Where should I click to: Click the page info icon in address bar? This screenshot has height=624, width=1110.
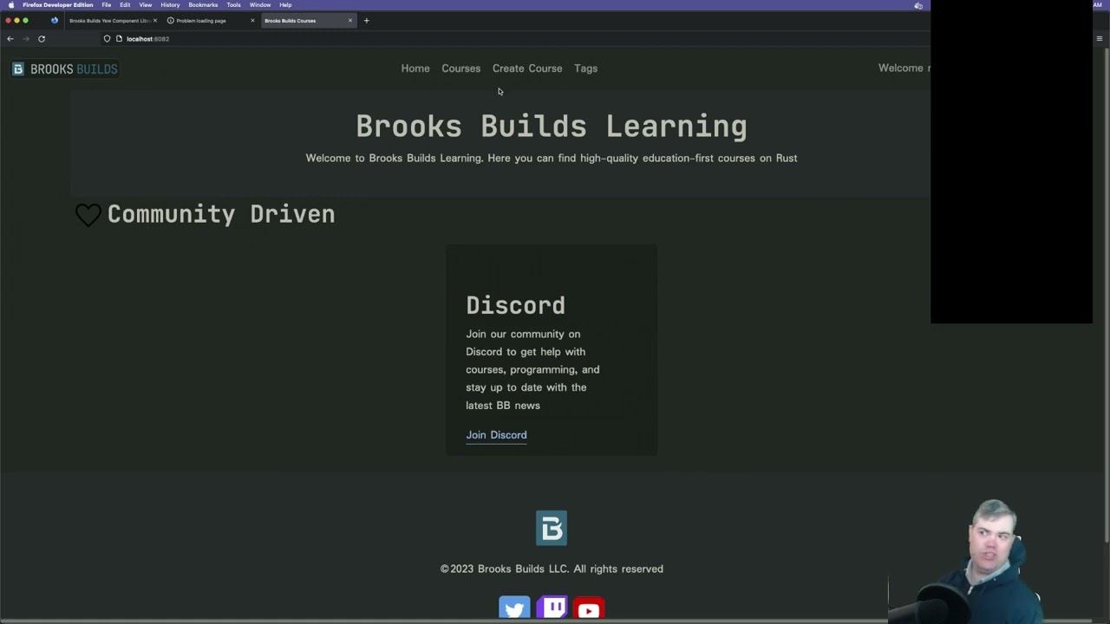click(119, 39)
